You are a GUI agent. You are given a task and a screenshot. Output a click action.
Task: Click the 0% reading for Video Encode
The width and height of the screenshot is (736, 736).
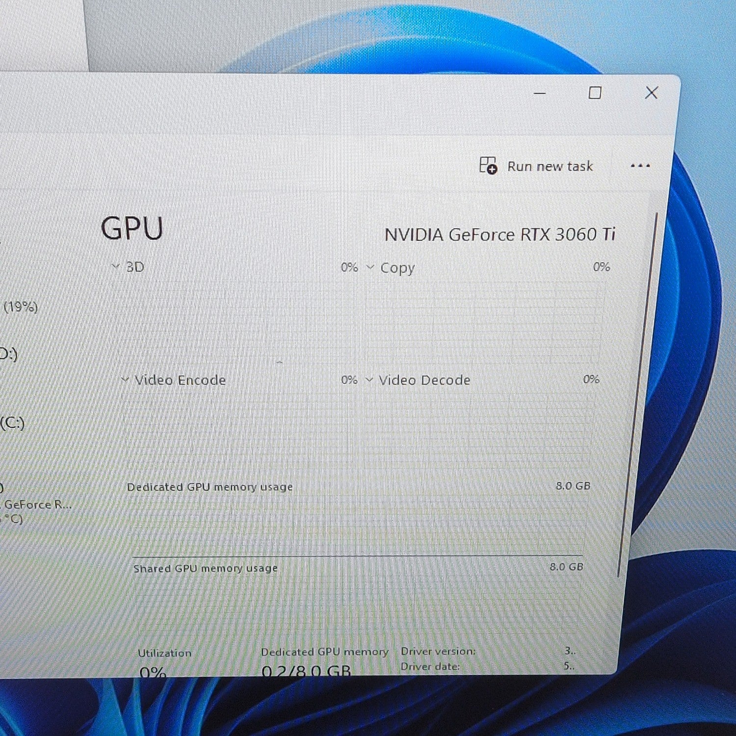pos(349,380)
